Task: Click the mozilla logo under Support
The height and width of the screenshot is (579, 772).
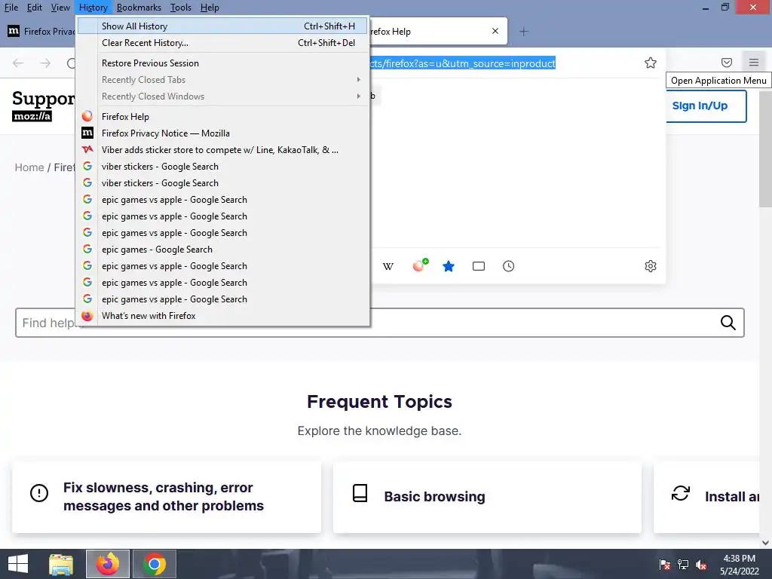Action: click(x=32, y=116)
